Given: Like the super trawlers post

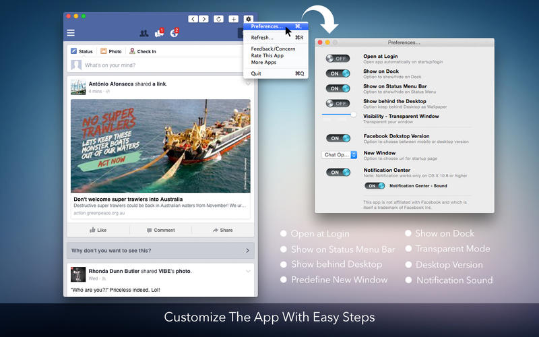Looking at the screenshot, I should (x=98, y=230).
